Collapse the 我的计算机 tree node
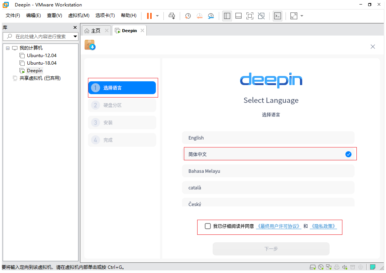The height and width of the screenshot is (273, 386). click(x=8, y=48)
